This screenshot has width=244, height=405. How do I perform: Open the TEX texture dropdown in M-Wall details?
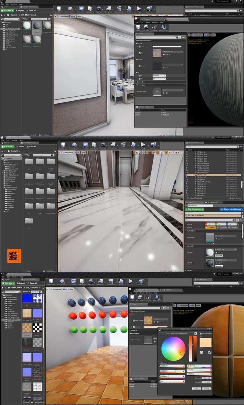(x=172, y=52)
